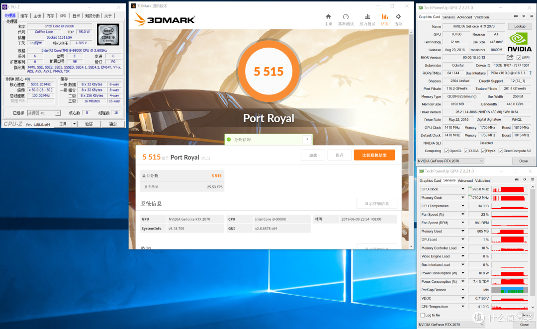The width and height of the screenshot is (537, 329).
Task: Open the hamburger menu in Sensors GPU-Z window
Action: pos(532,179)
